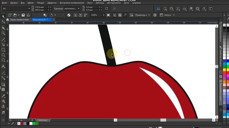This screenshot has height=128, width=229.
Task: Select the Pick (arrow) tool
Action: tap(3, 16)
